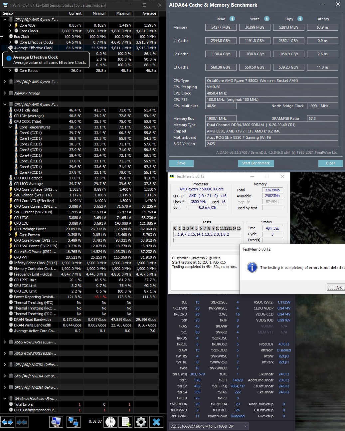Click the CPU EDC lightning icon
Image resolution: width=345 pixels, height=431 pixels.
pyautogui.click(x=11, y=223)
